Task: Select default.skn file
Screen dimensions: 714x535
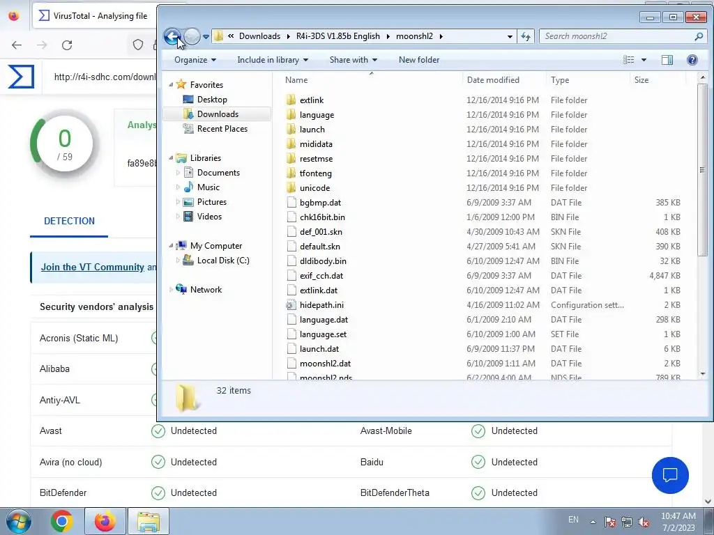Action: click(x=319, y=246)
